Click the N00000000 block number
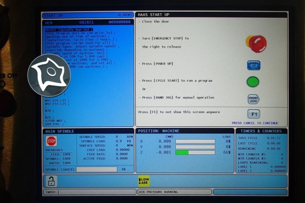 tap(119, 22)
